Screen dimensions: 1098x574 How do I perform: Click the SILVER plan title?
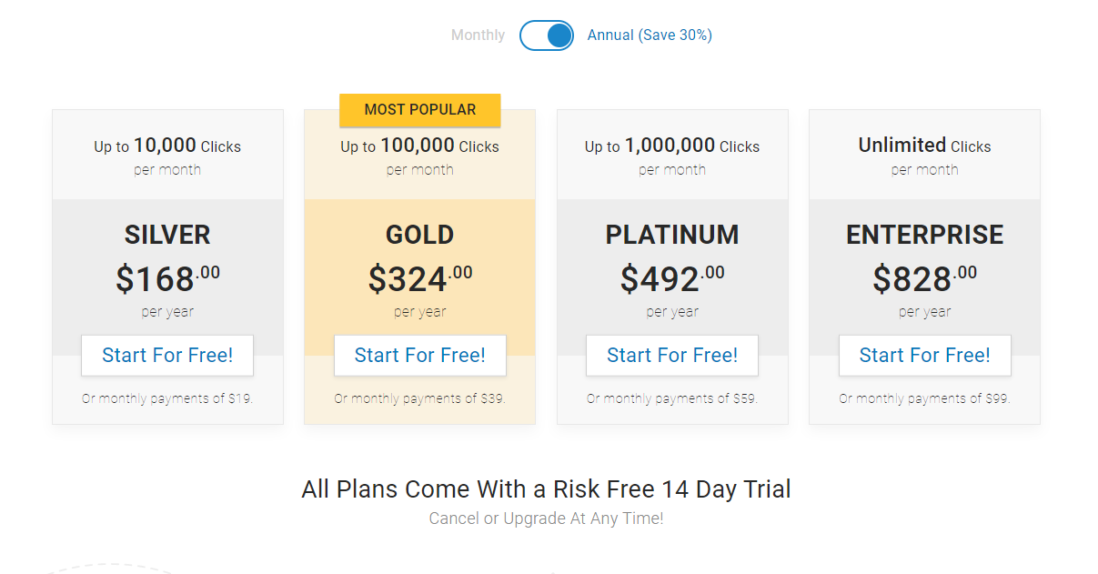click(x=167, y=235)
